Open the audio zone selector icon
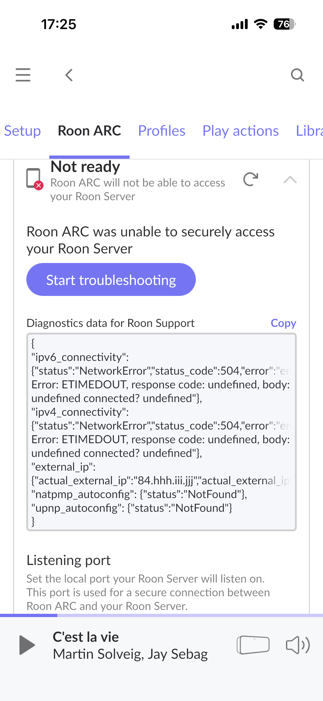 [253, 645]
